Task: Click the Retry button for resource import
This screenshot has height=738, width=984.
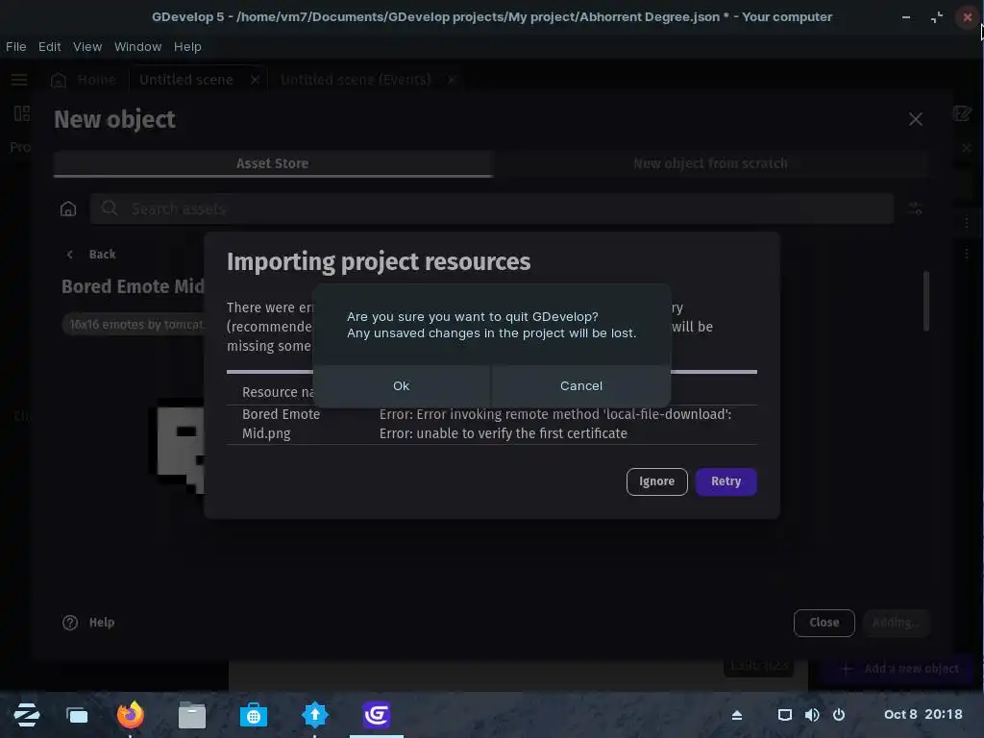Action: pyautogui.click(x=726, y=481)
